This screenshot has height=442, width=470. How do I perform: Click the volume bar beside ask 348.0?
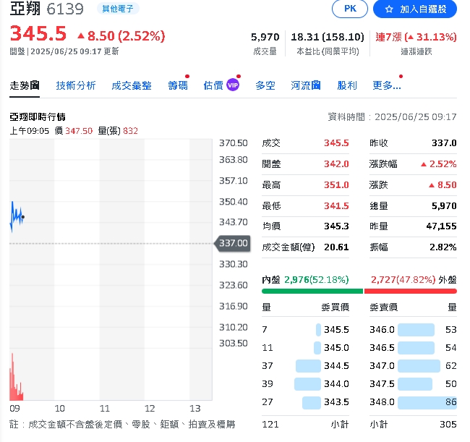pos(427,402)
